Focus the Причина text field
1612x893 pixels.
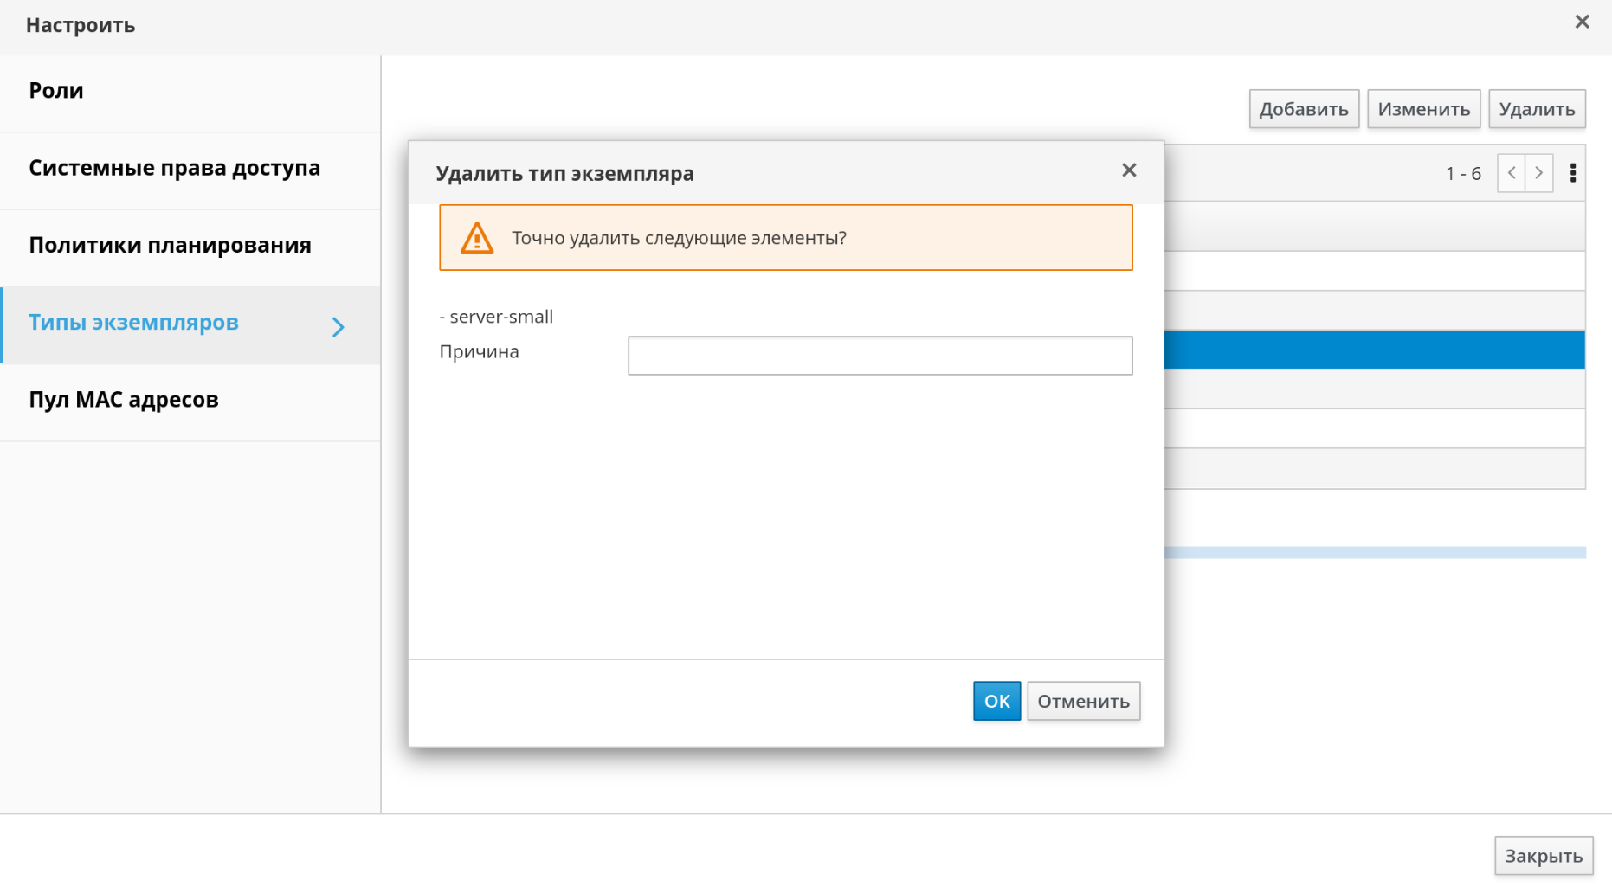880,356
